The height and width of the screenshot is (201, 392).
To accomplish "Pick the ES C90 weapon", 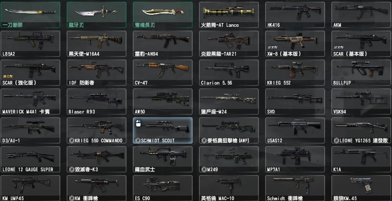I will click(163, 188).
